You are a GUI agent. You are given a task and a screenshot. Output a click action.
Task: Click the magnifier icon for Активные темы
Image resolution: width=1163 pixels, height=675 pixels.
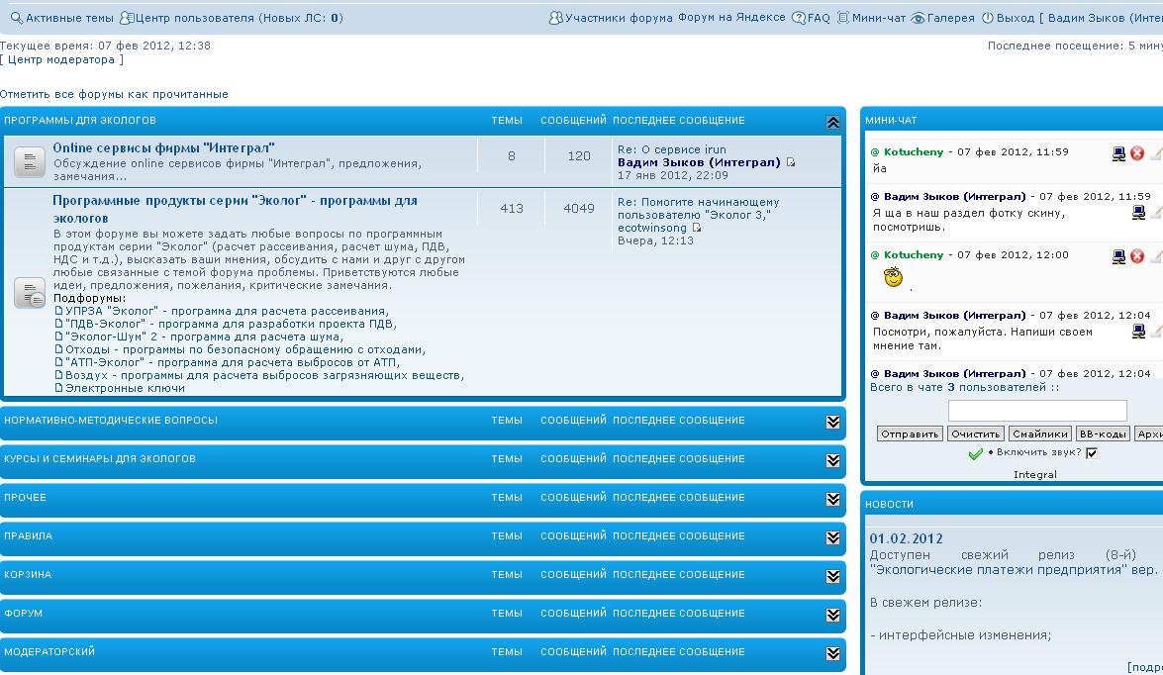(x=16, y=18)
